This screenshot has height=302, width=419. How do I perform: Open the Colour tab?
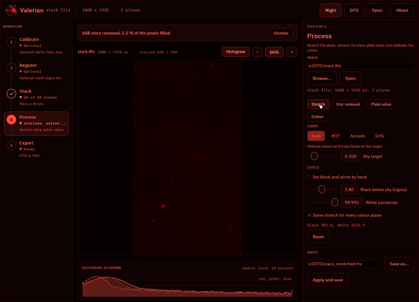[x=318, y=116]
